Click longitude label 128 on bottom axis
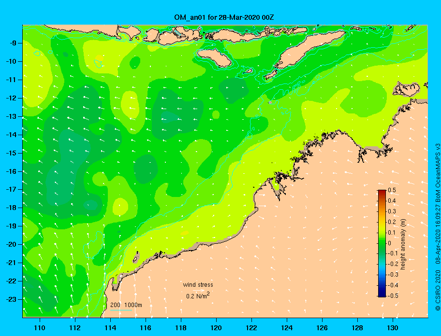Viewport: 441px width, 336px height. pos(357,328)
